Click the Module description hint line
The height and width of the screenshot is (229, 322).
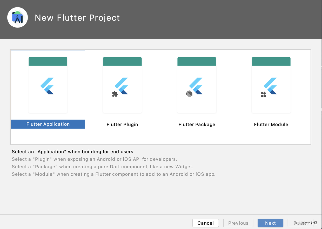click(113, 174)
